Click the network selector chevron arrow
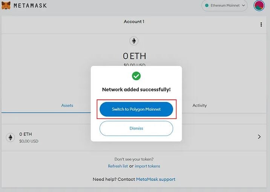 tap(244, 6)
